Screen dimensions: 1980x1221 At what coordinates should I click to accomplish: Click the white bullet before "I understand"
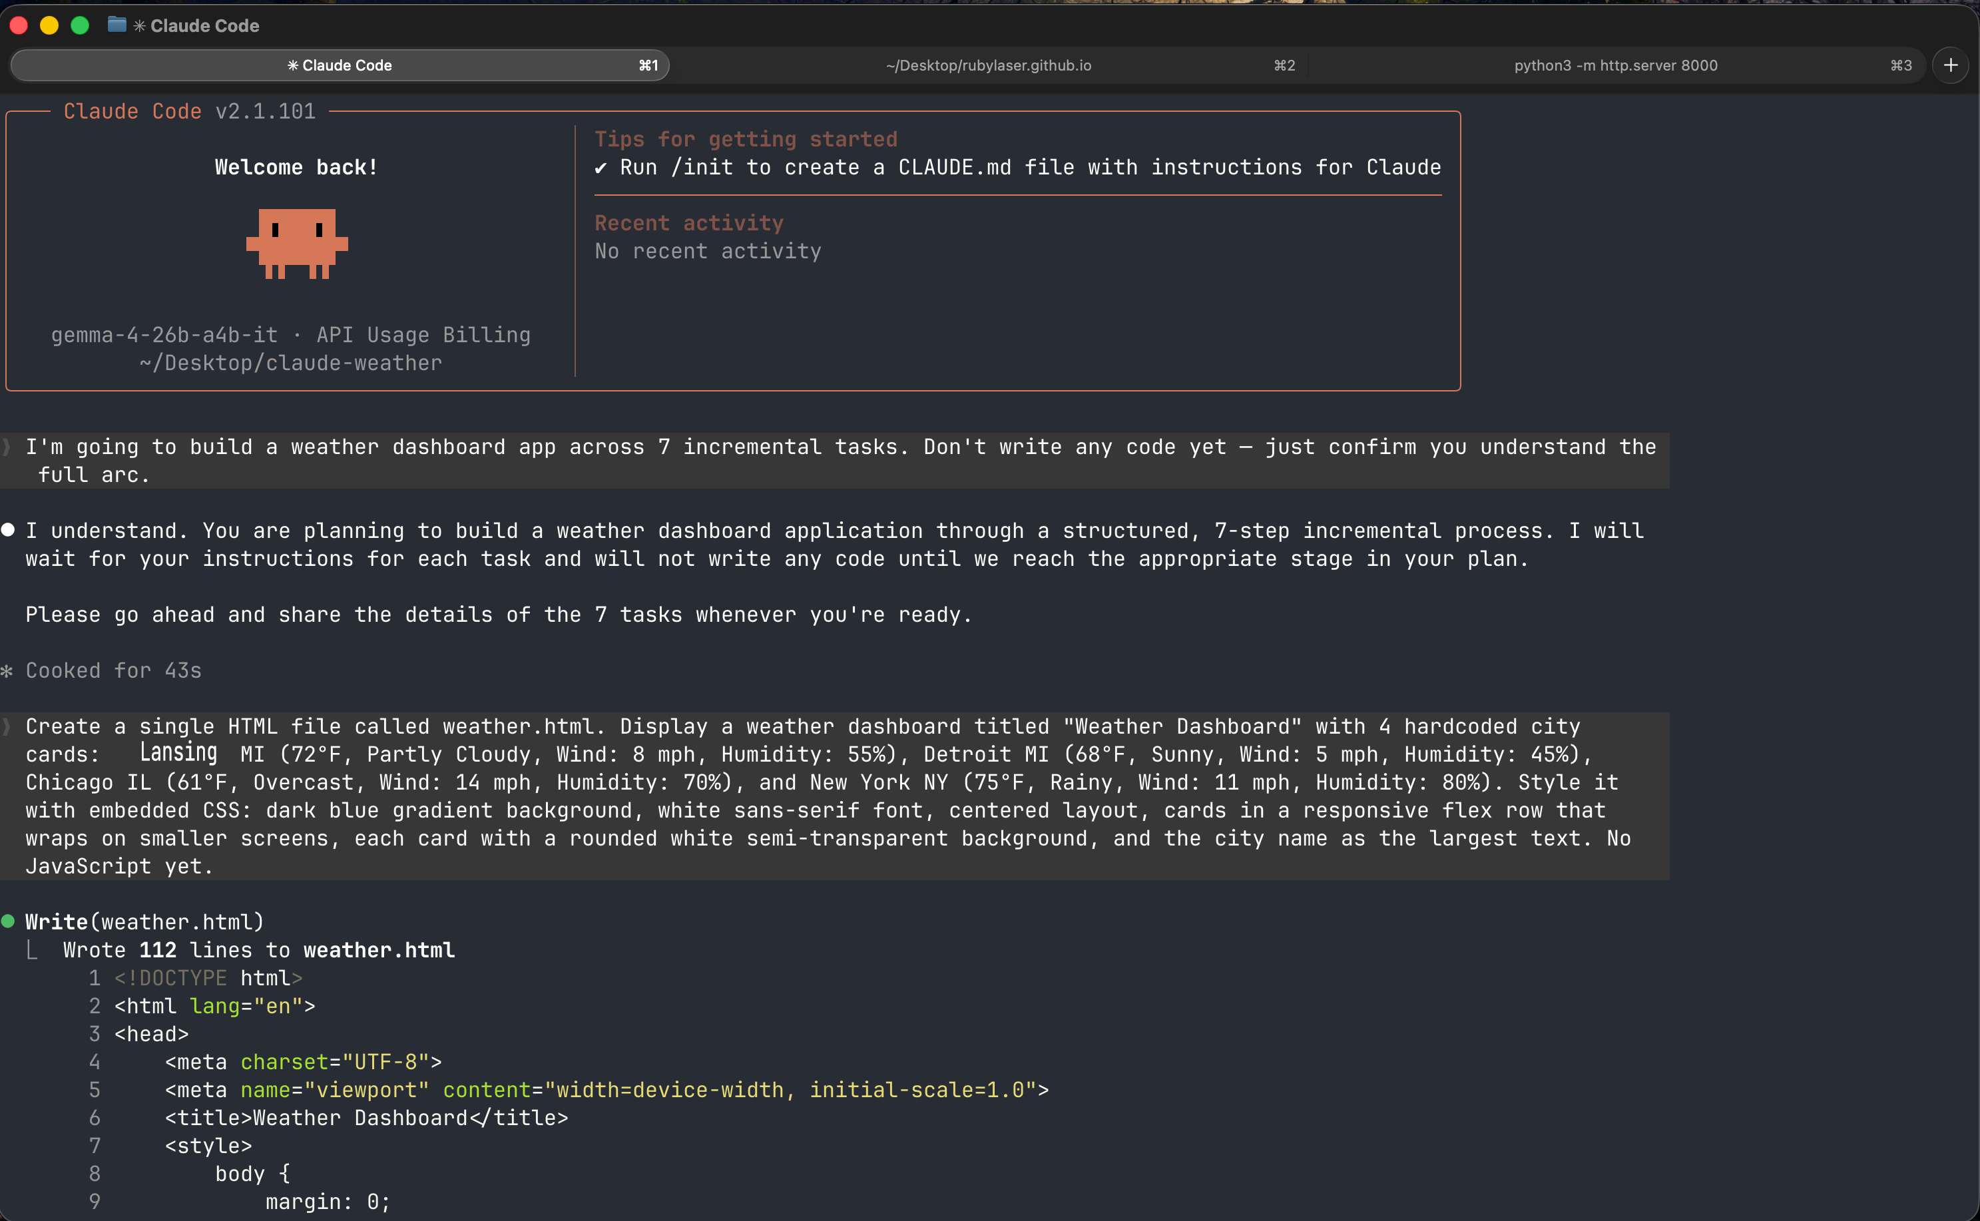8,530
